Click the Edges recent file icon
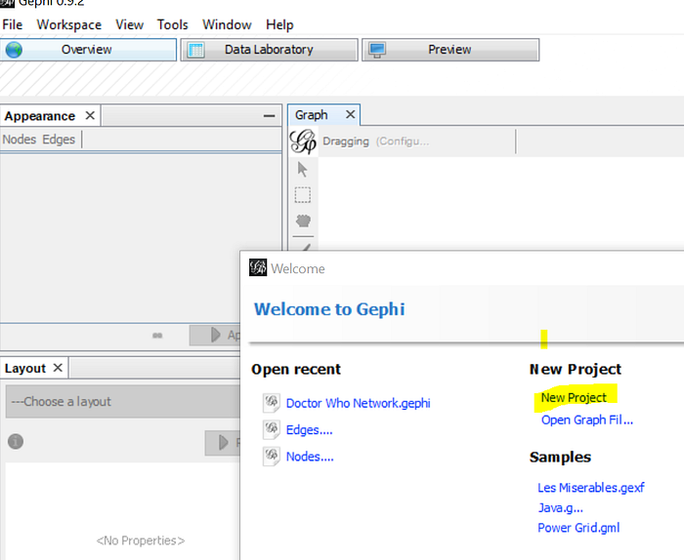 coord(272,429)
